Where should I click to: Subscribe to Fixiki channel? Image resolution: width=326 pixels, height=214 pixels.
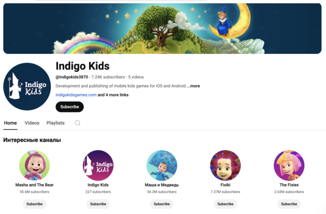pos(225,204)
